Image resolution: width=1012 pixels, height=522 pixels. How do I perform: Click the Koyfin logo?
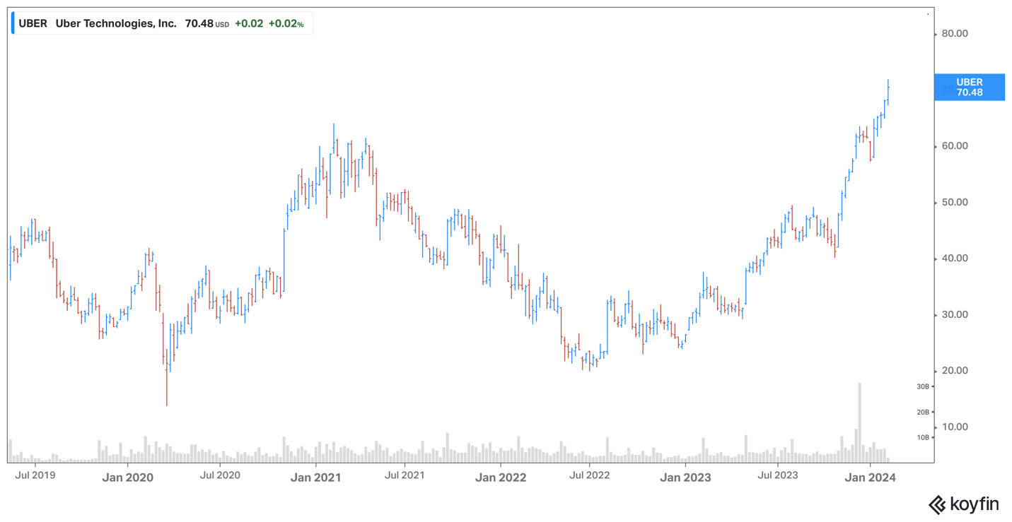(963, 504)
